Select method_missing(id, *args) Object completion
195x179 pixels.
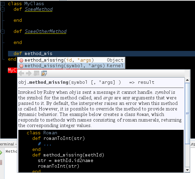71,60
